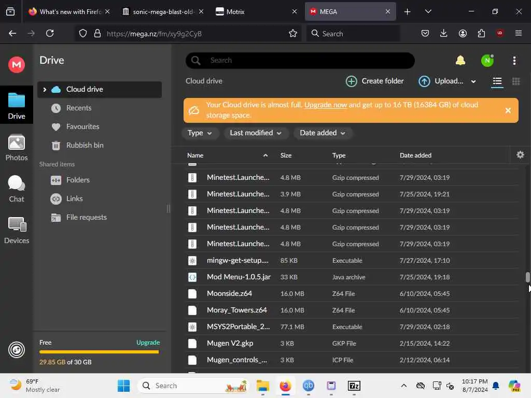531x398 pixels.
Task: Click the Upload button
Action: [x=441, y=81]
